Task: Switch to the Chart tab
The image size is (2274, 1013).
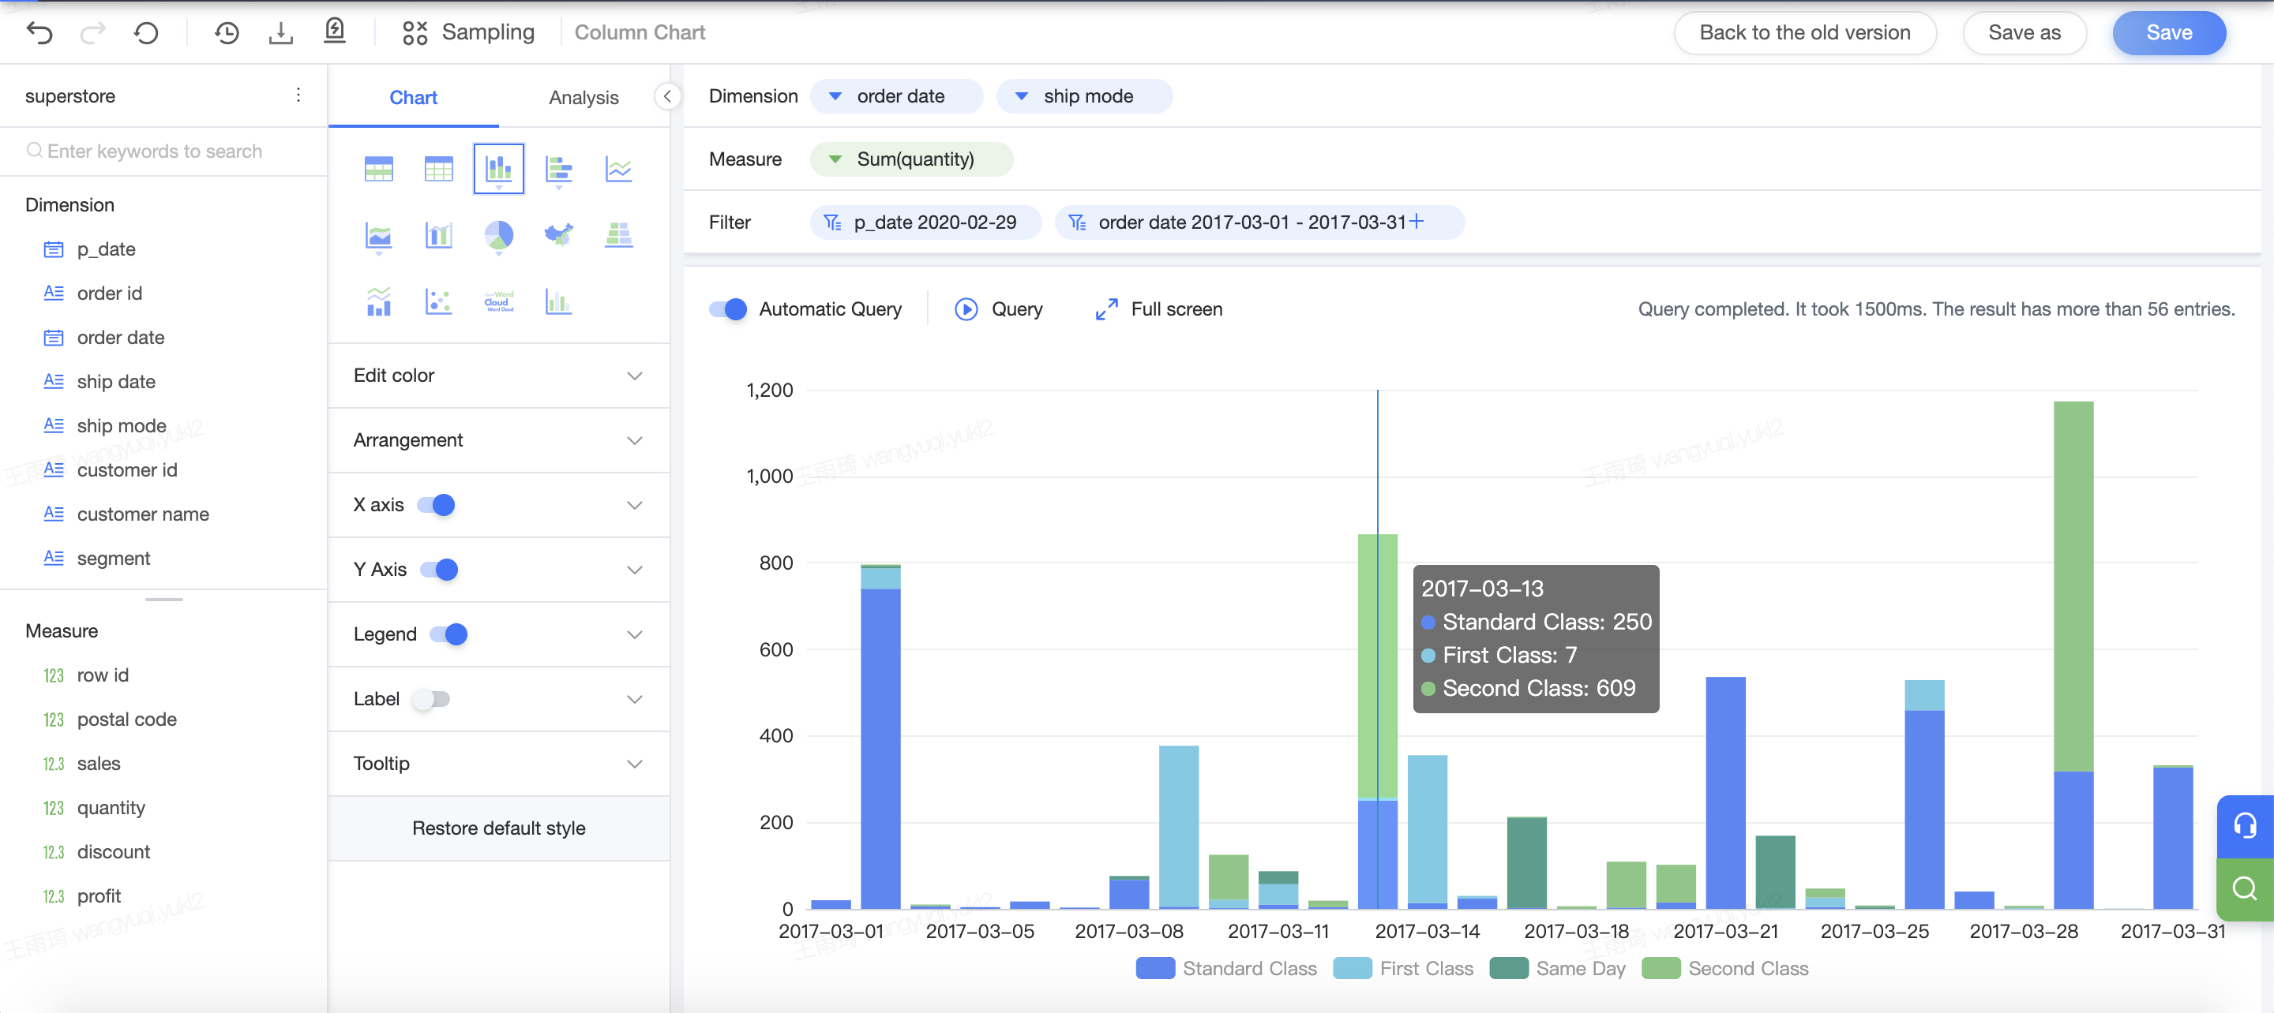Action: [413, 97]
